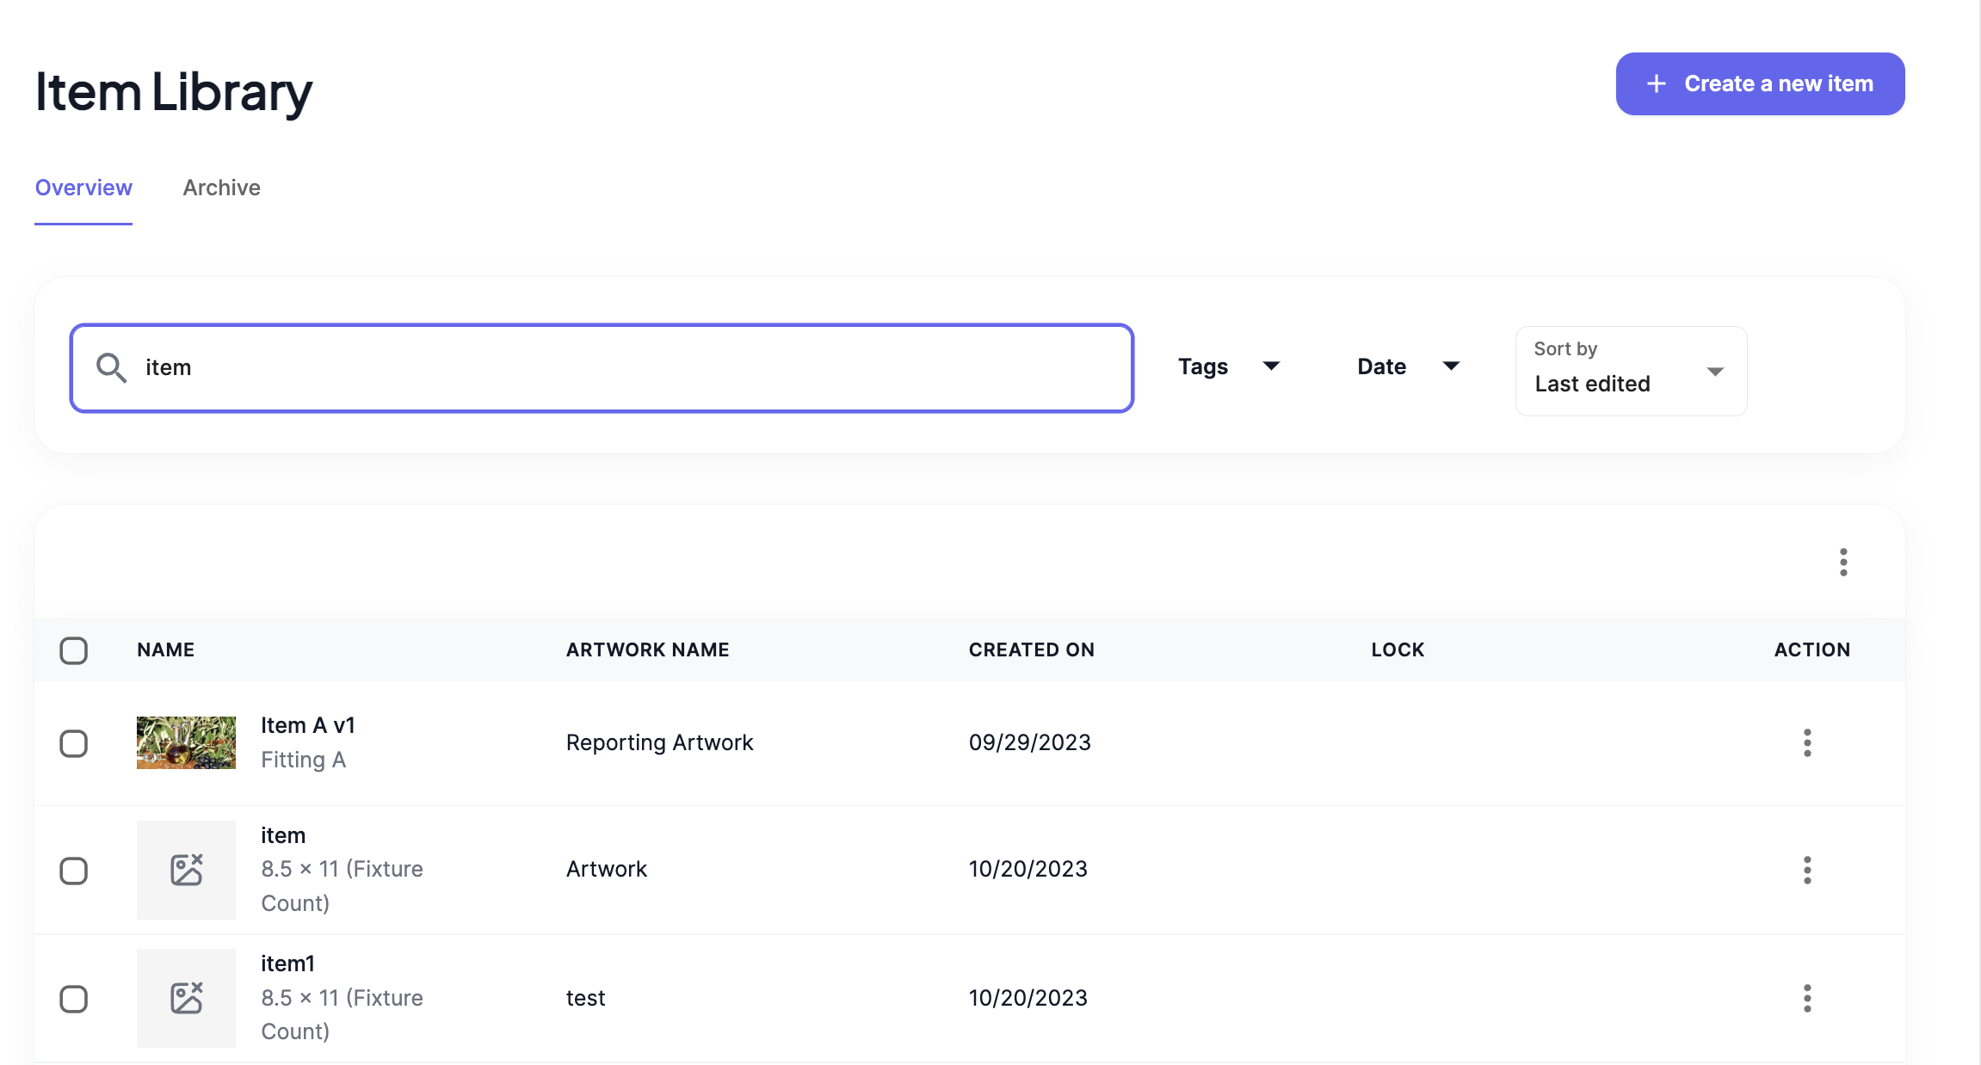This screenshot has width=1981, height=1065.
Task: Open action menu for the item row
Action: click(1806, 870)
